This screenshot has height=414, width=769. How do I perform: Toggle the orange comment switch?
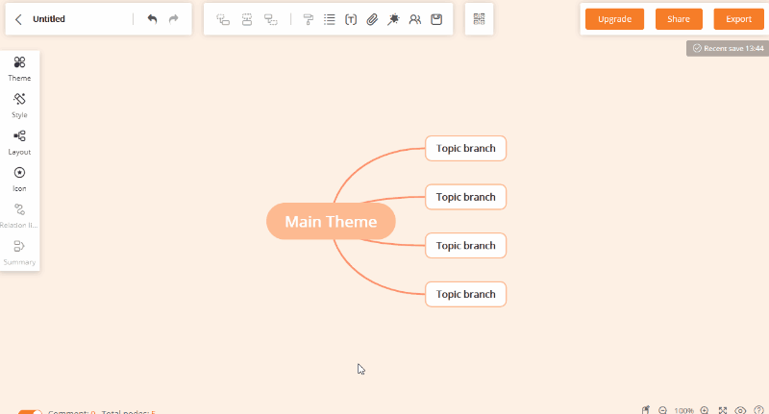pyautogui.click(x=30, y=412)
